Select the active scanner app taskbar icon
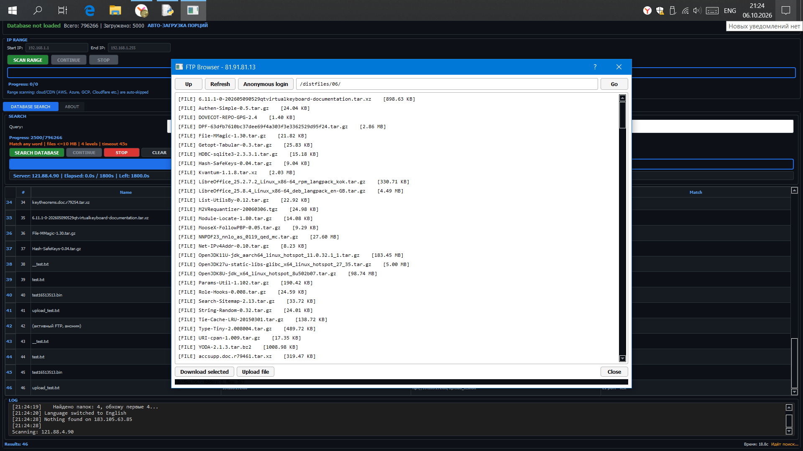 [x=193, y=10]
